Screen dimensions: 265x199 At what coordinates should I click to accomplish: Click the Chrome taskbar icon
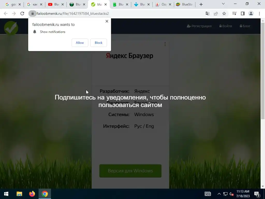tap(45, 194)
